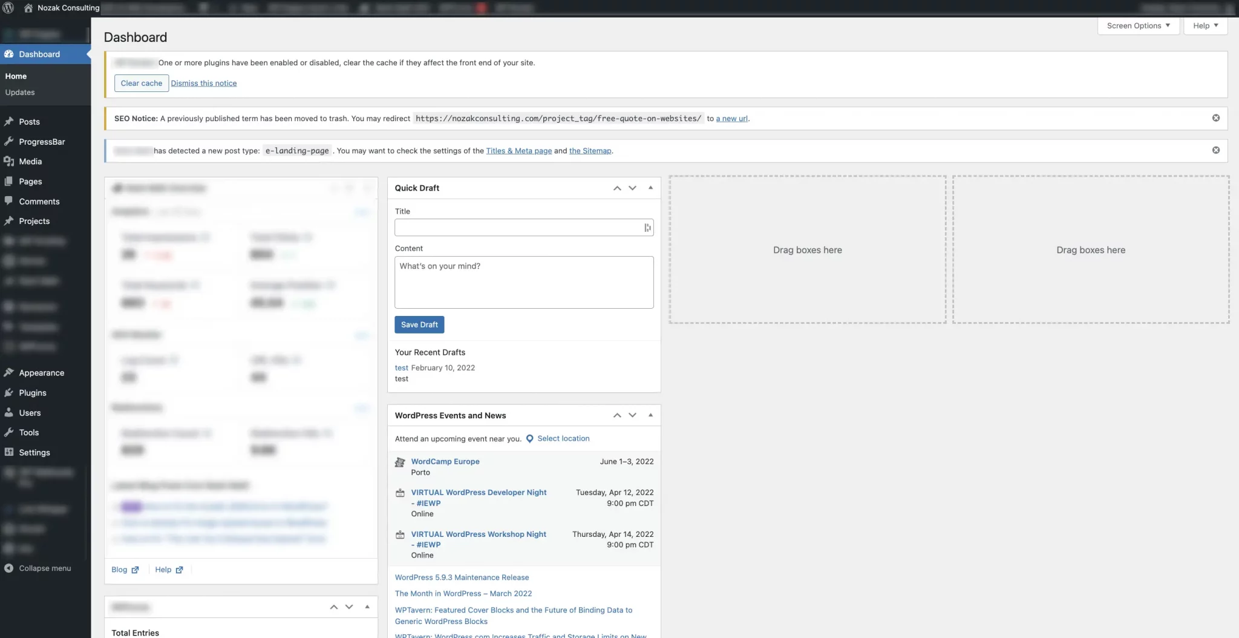Click the Blog link in widget footer
Screen dimensions: 1239x638
[x=119, y=570]
